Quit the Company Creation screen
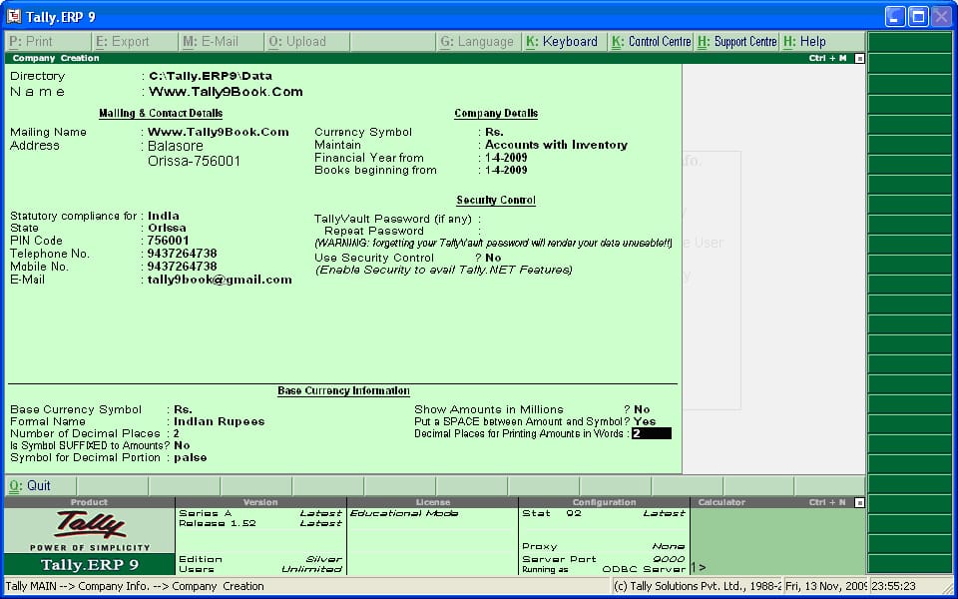The width and height of the screenshot is (958, 599). (30, 484)
